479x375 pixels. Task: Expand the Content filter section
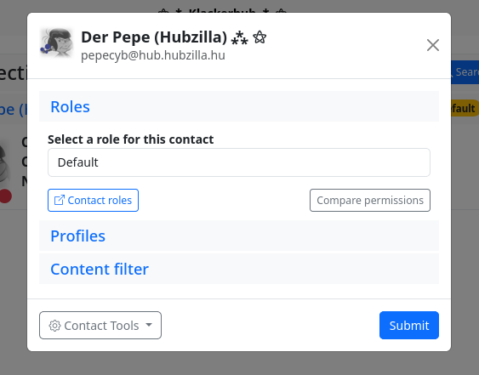[100, 269]
